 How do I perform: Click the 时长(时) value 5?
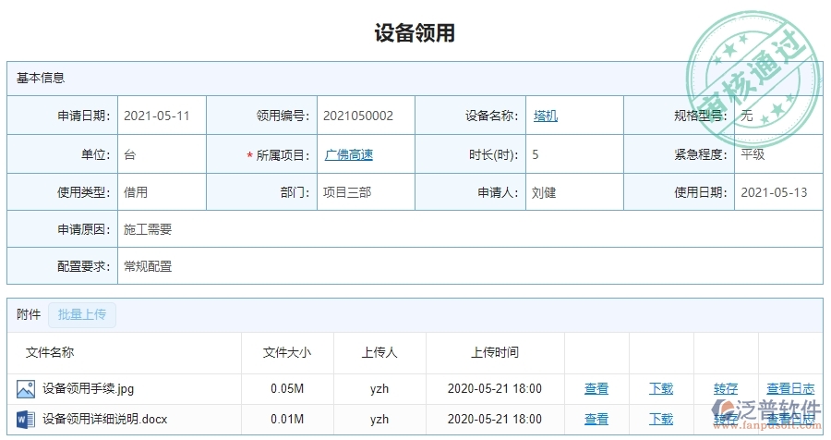pos(536,155)
